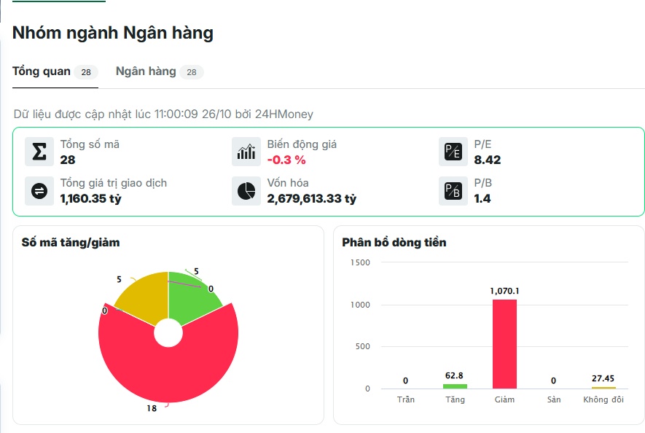Click the 1,070.1 label above the red bar

[504, 291]
